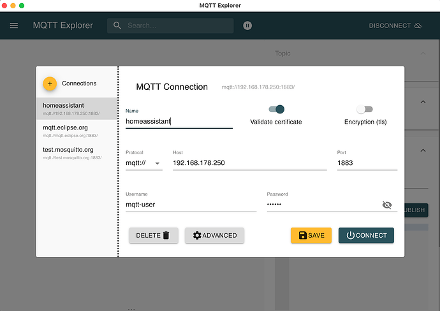This screenshot has width=440, height=311.
Task: Click the DELETE button
Action: (154, 235)
